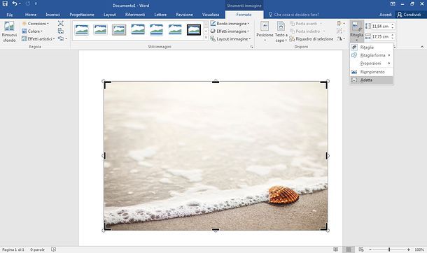Open the Correzioni dropdown
Viewport: 427px width, 253px height.
click(36, 24)
